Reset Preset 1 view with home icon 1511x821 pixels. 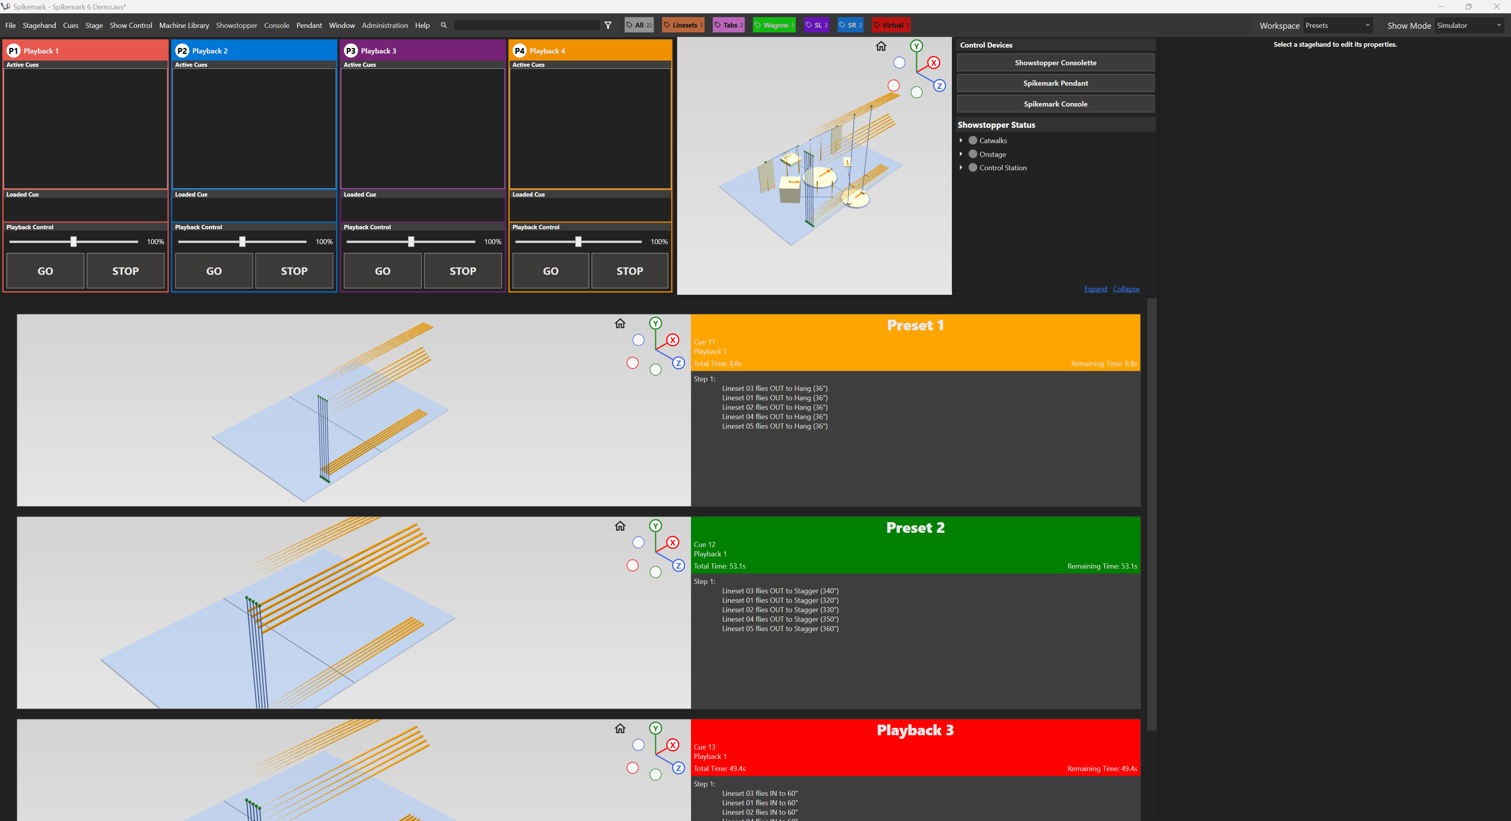click(620, 324)
